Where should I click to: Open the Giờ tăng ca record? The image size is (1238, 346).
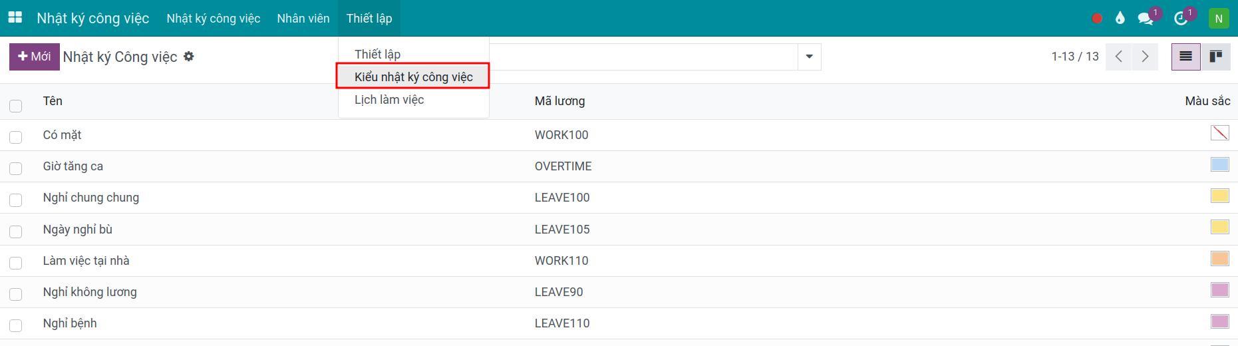(73, 166)
